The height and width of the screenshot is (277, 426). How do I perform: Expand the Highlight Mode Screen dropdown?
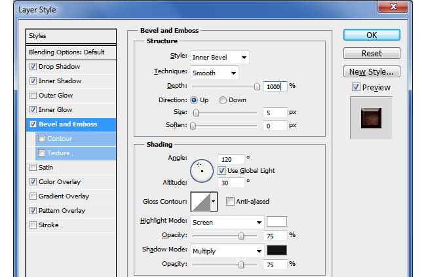tap(227, 222)
